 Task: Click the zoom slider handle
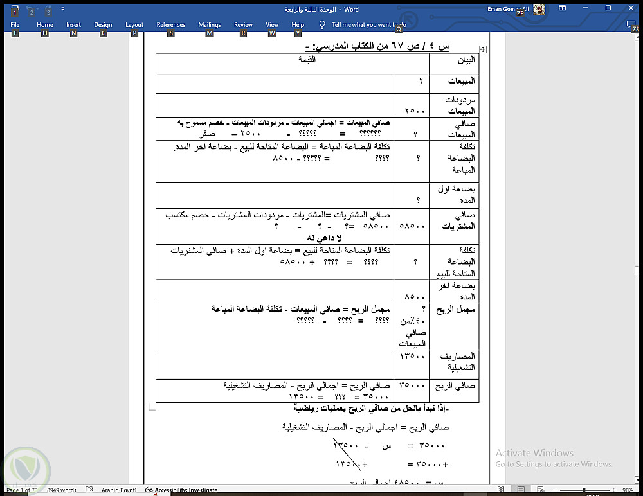pos(584,490)
